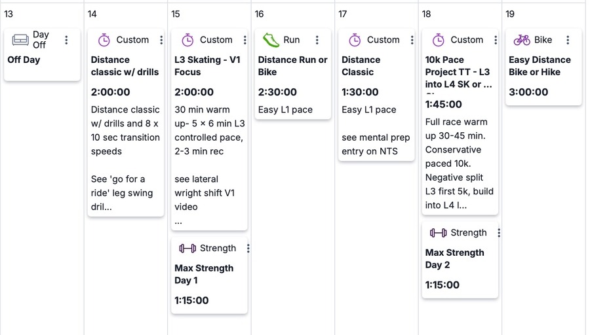This screenshot has height=335, width=590.
Task: Click the Easy Distance Bike or Hike title
Action: (540, 66)
